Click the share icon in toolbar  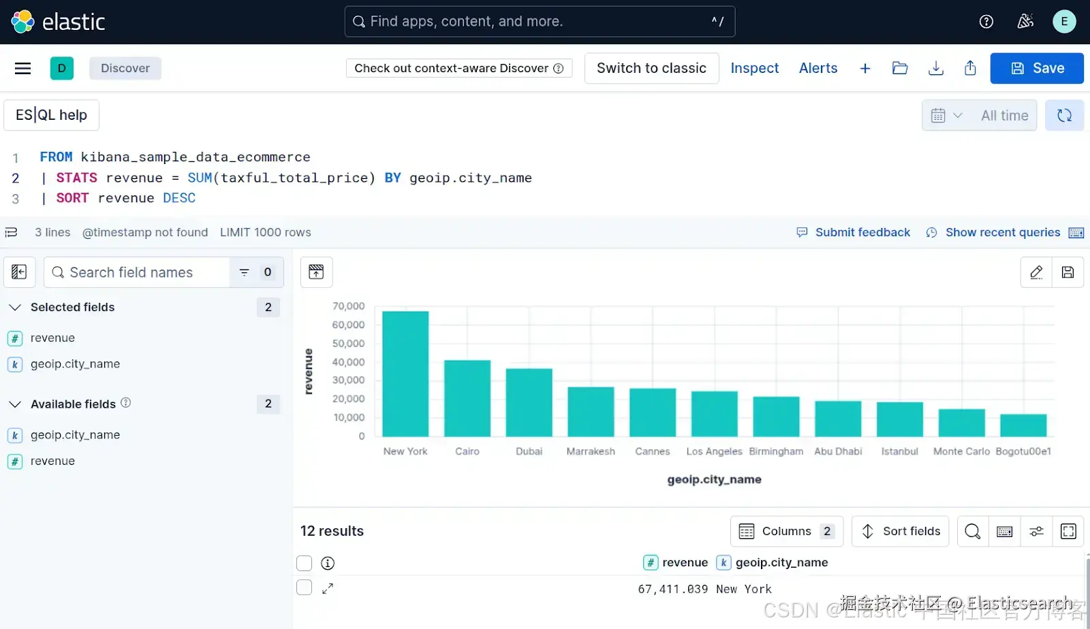coord(970,68)
